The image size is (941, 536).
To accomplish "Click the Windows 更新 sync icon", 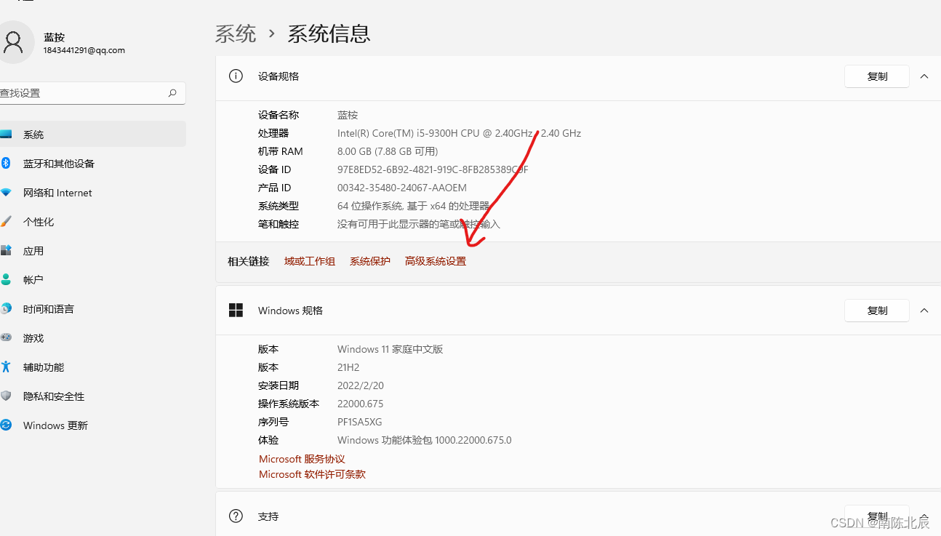I will (6, 425).
